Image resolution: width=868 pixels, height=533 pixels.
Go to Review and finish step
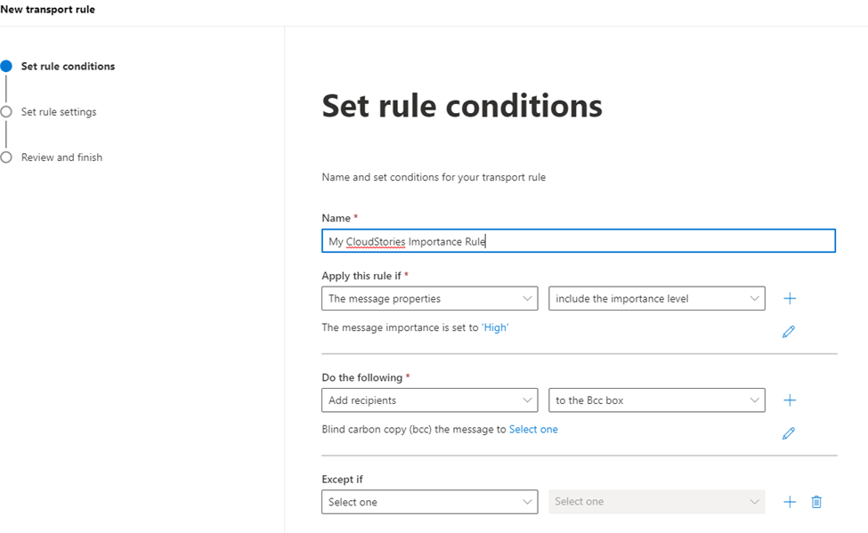(x=61, y=157)
